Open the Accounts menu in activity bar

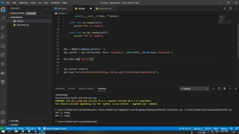pos(3,112)
